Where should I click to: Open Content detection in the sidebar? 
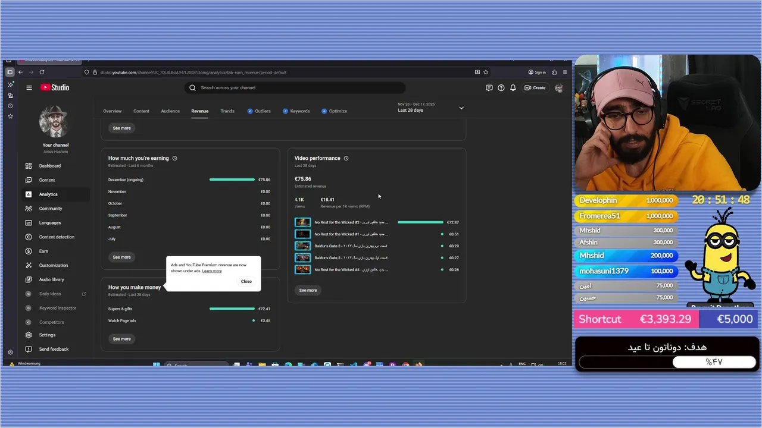click(54, 237)
